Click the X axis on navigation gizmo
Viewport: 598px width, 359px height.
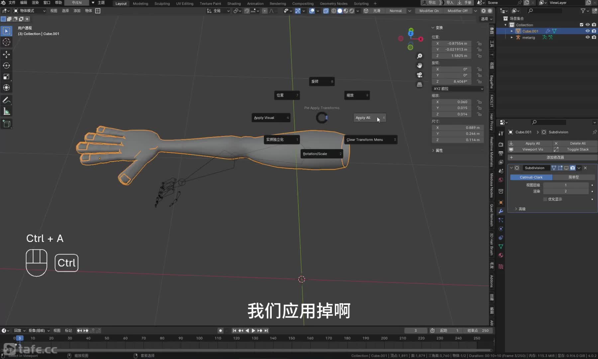coord(421,39)
